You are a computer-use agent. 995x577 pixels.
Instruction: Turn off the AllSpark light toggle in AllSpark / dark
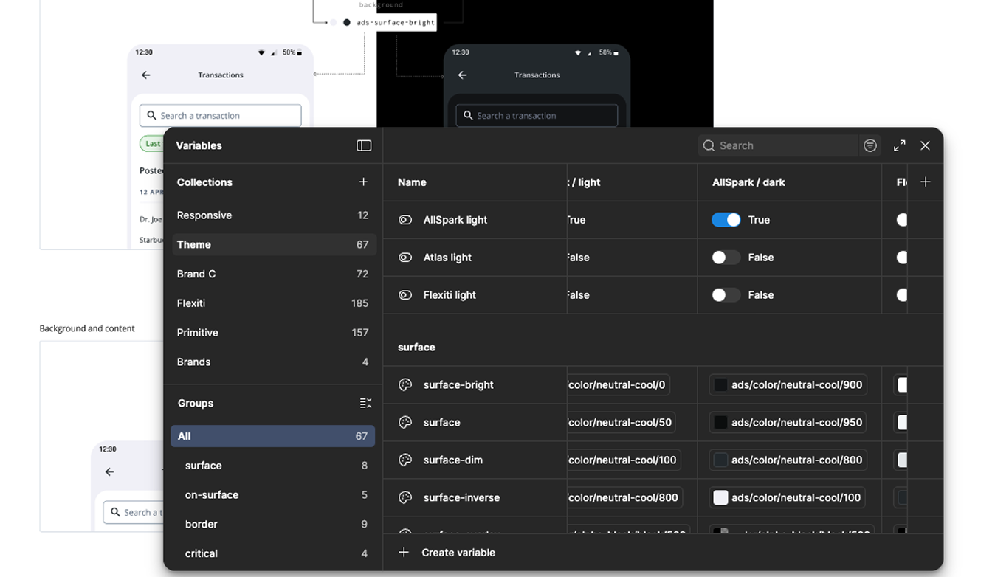click(726, 220)
